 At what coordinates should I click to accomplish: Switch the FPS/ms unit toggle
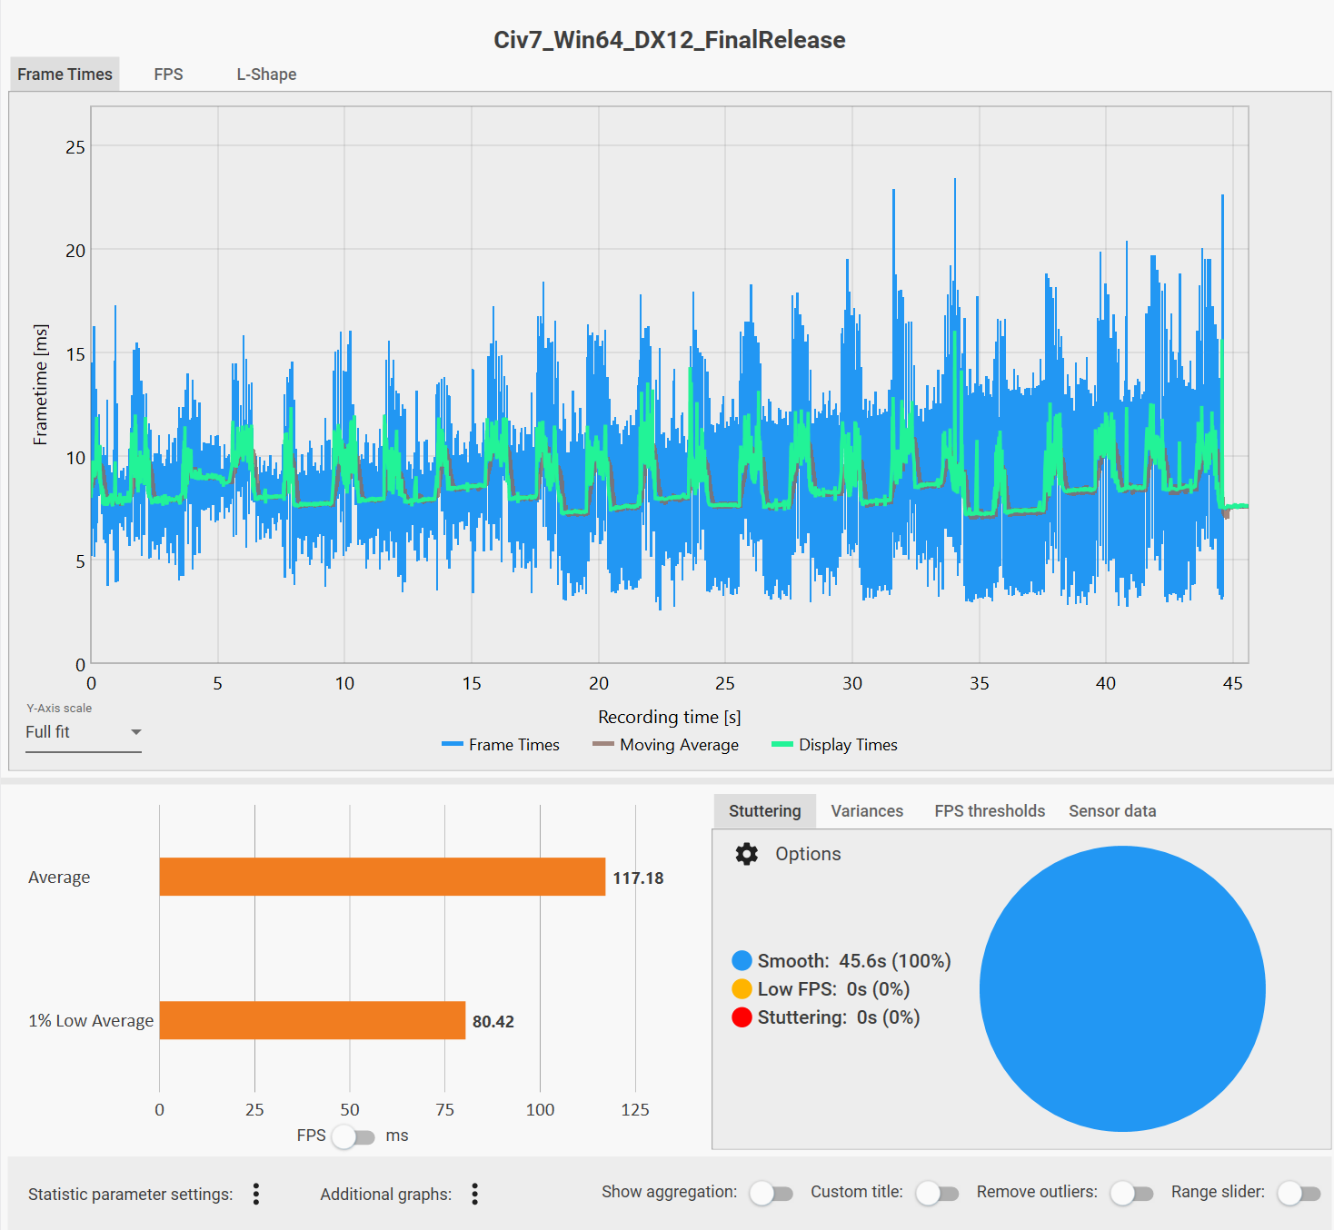353,1136
